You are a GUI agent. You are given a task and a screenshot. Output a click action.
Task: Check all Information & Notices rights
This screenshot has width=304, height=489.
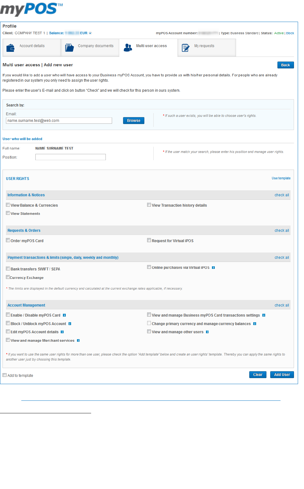click(281, 195)
